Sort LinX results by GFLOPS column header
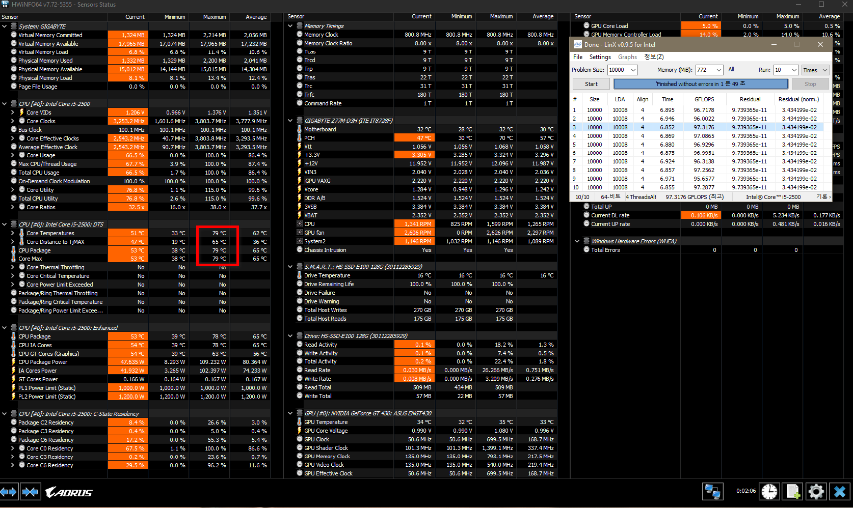This screenshot has height=508, width=853. point(704,99)
